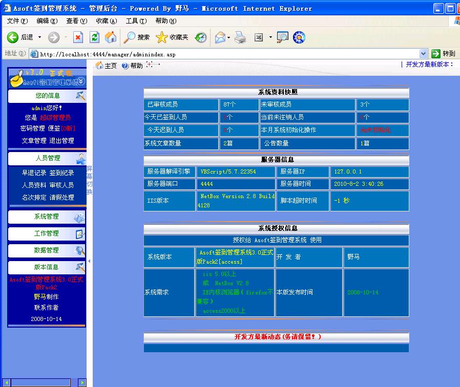The image size is (460, 387).
Task: Refresh the page with the Refresh icon
Action: tap(94, 37)
